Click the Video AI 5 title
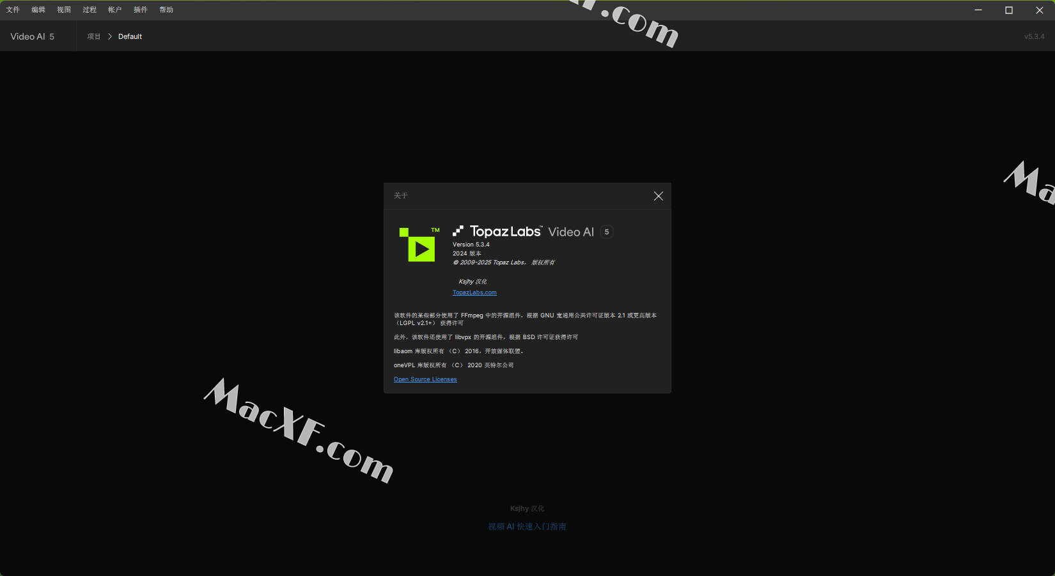This screenshot has height=576, width=1055. click(33, 36)
